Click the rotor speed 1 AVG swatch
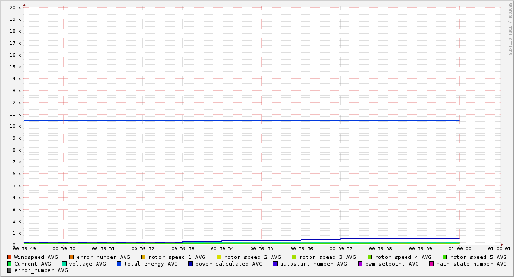The image size is (514, 277). pyautogui.click(x=143, y=257)
